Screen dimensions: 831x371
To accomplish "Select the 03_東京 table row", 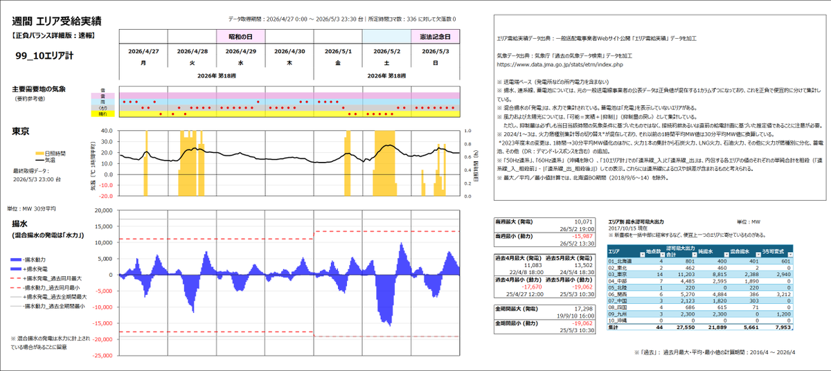I will pyautogui.click(x=699, y=274).
